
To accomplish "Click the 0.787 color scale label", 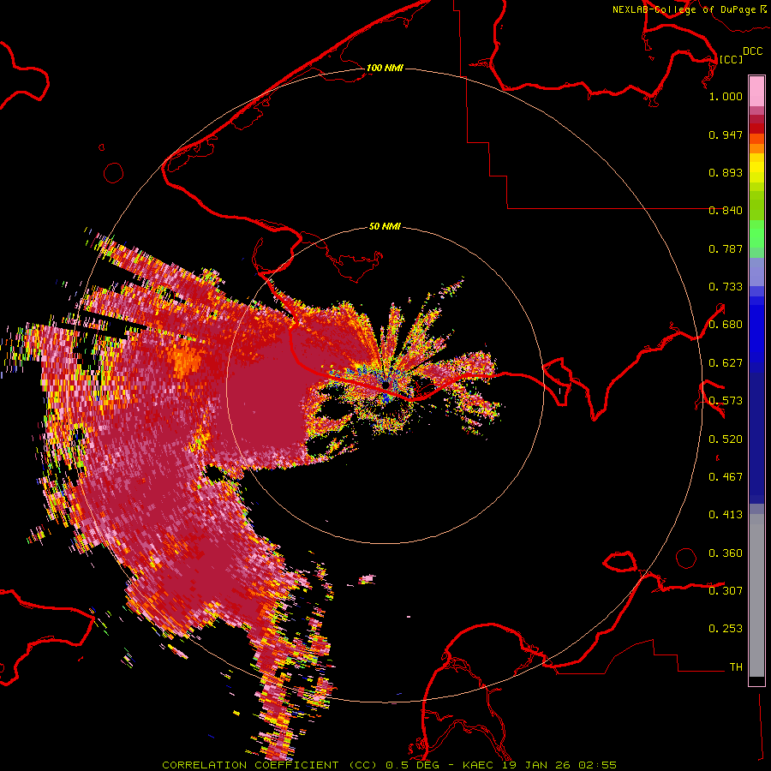I will 726,248.
